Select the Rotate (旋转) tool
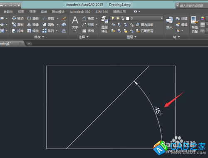Image resolution: width=208 pixels, height=158 pixels. click(x=33, y=18)
